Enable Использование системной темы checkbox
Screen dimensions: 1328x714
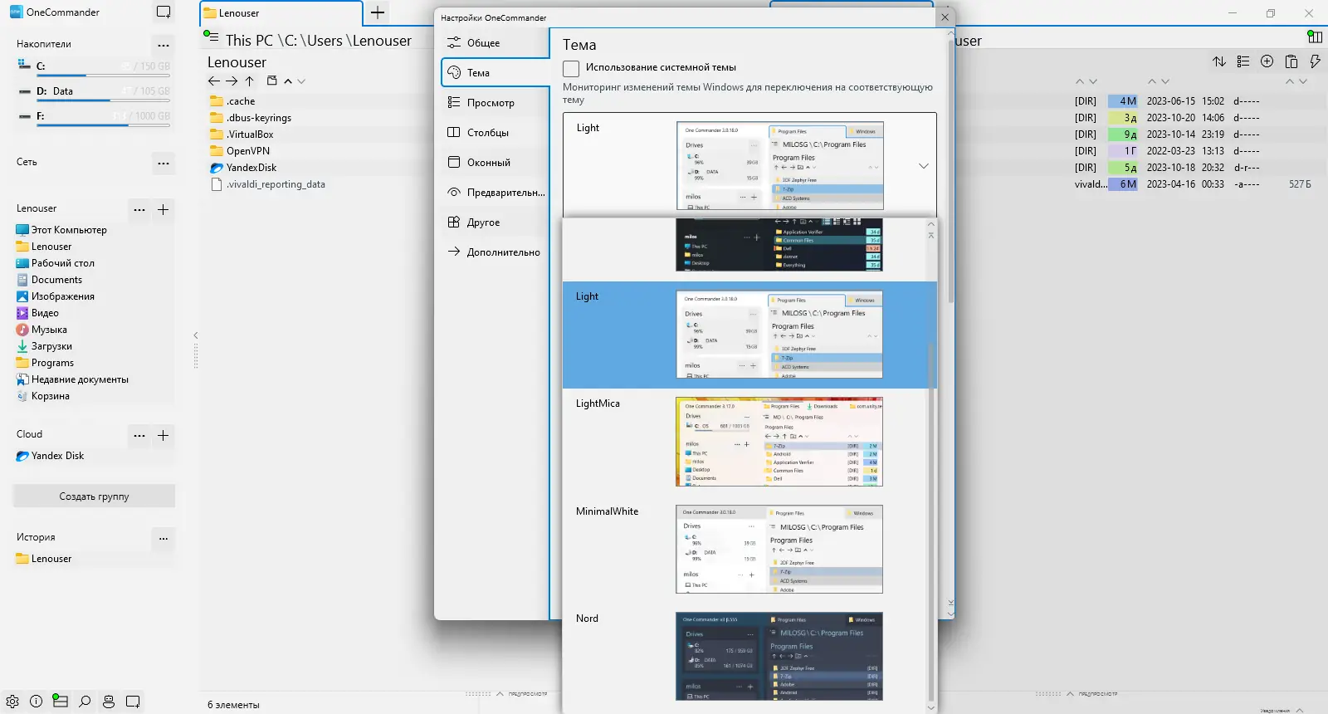pyautogui.click(x=571, y=68)
